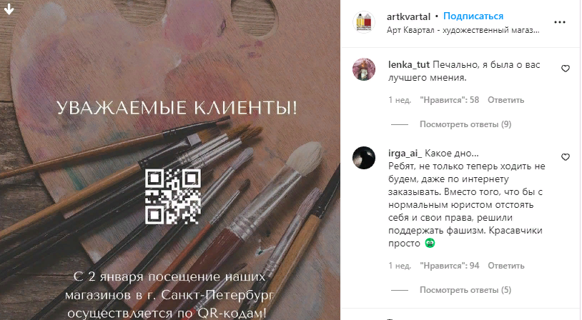Click the white down arrow icon
Viewport: 582px width, 320px height.
click(9, 9)
